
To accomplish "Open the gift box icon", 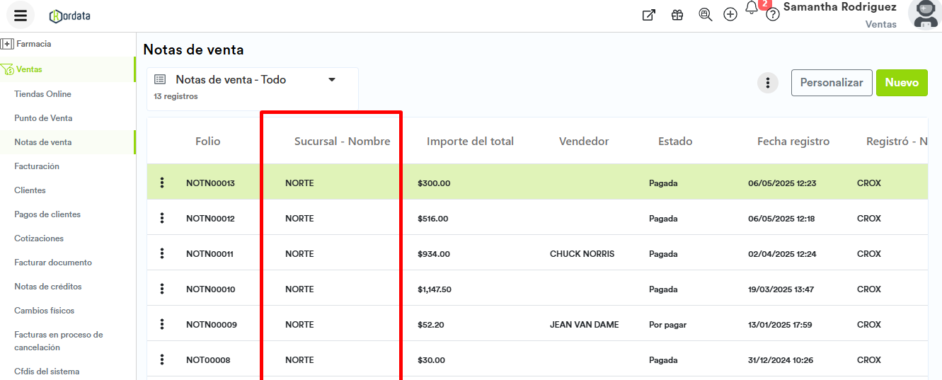I will click(x=677, y=15).
